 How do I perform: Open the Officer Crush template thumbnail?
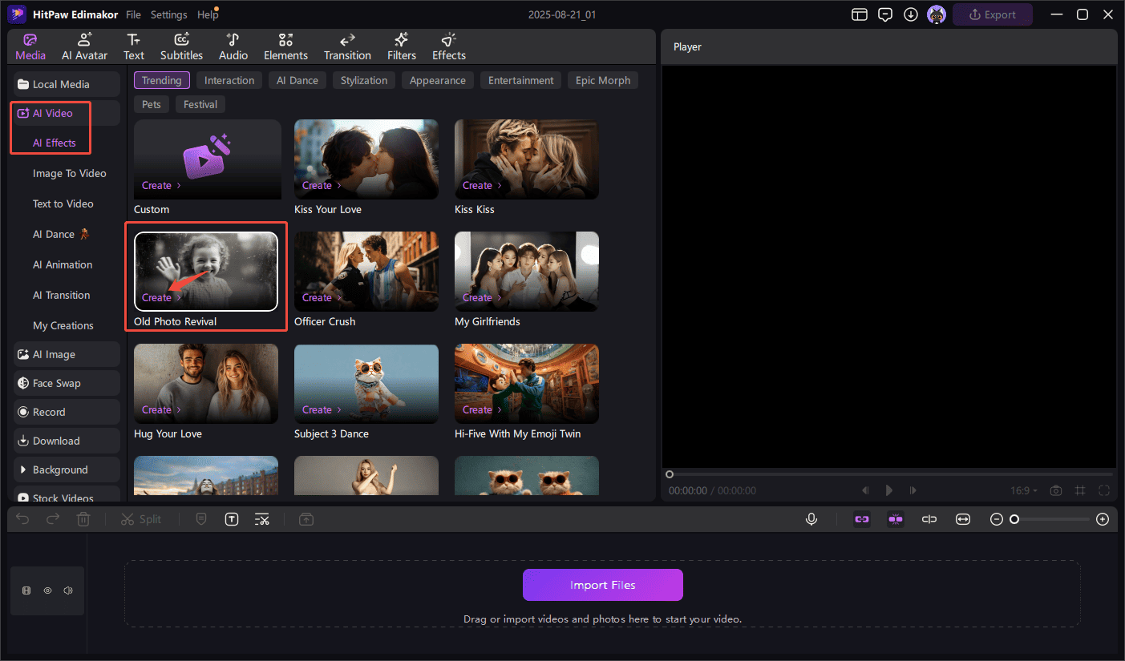coord(366,272)
